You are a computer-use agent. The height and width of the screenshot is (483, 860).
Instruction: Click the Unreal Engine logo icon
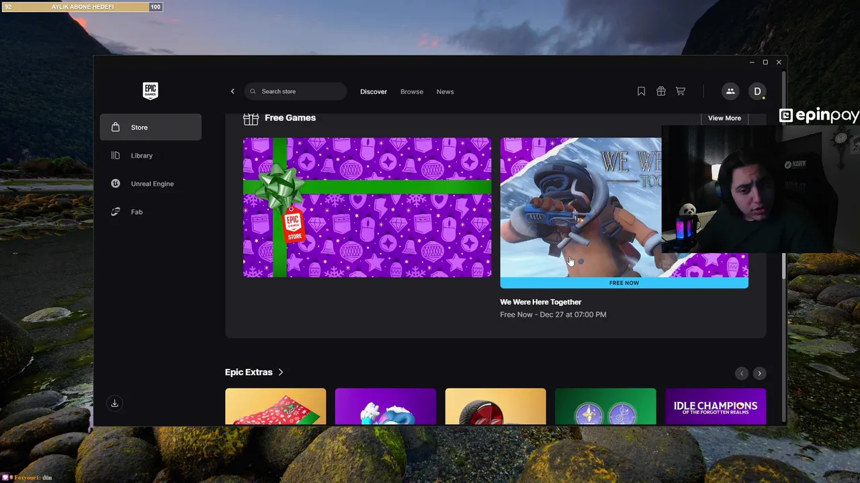[x=116, y=183]
